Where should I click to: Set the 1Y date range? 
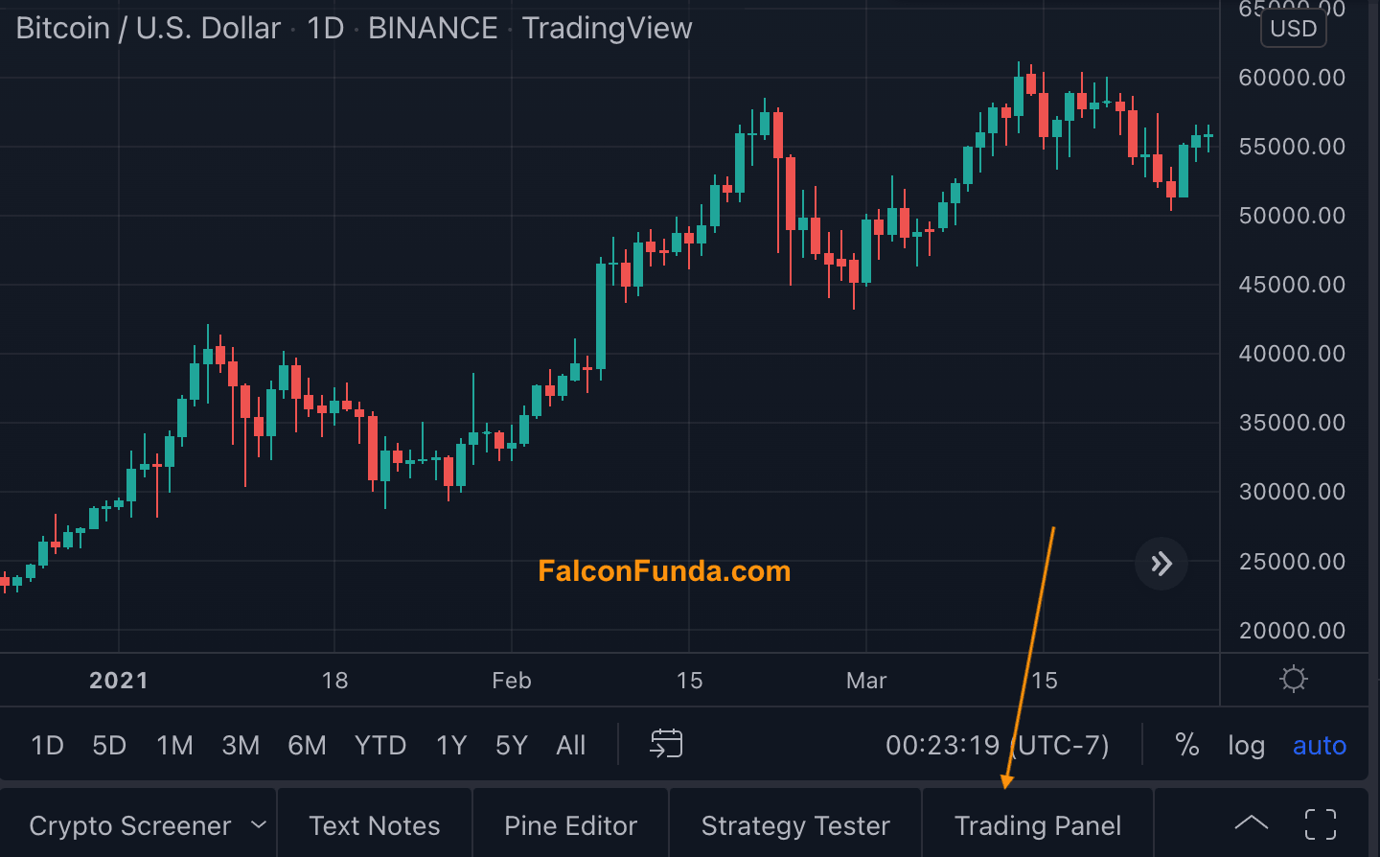click(451, 745)
